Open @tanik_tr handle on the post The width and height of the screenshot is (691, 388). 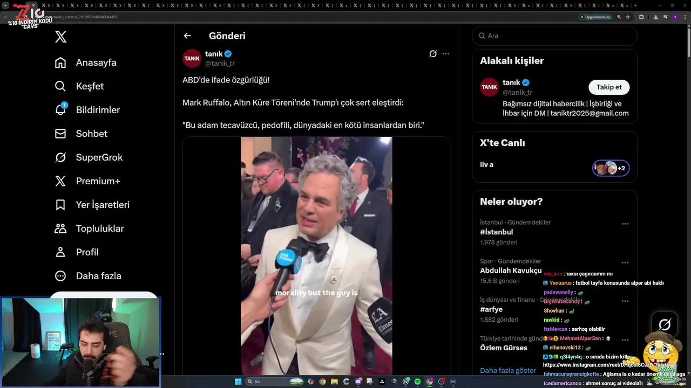tap(220, 63)
